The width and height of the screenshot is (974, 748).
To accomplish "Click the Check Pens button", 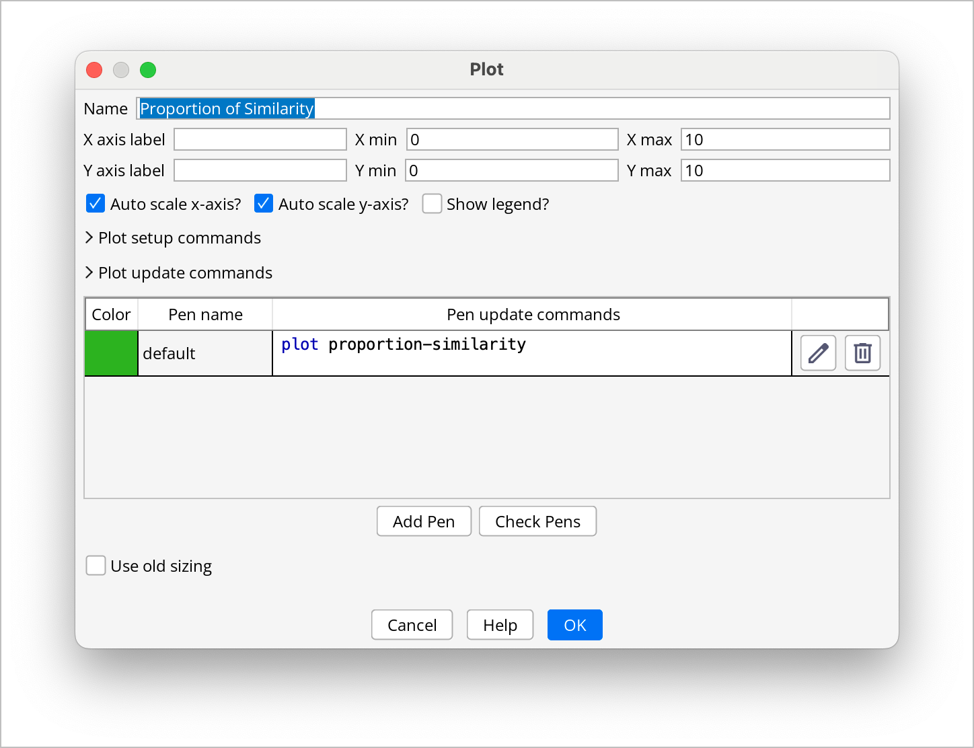I will [x=537, y=521].
